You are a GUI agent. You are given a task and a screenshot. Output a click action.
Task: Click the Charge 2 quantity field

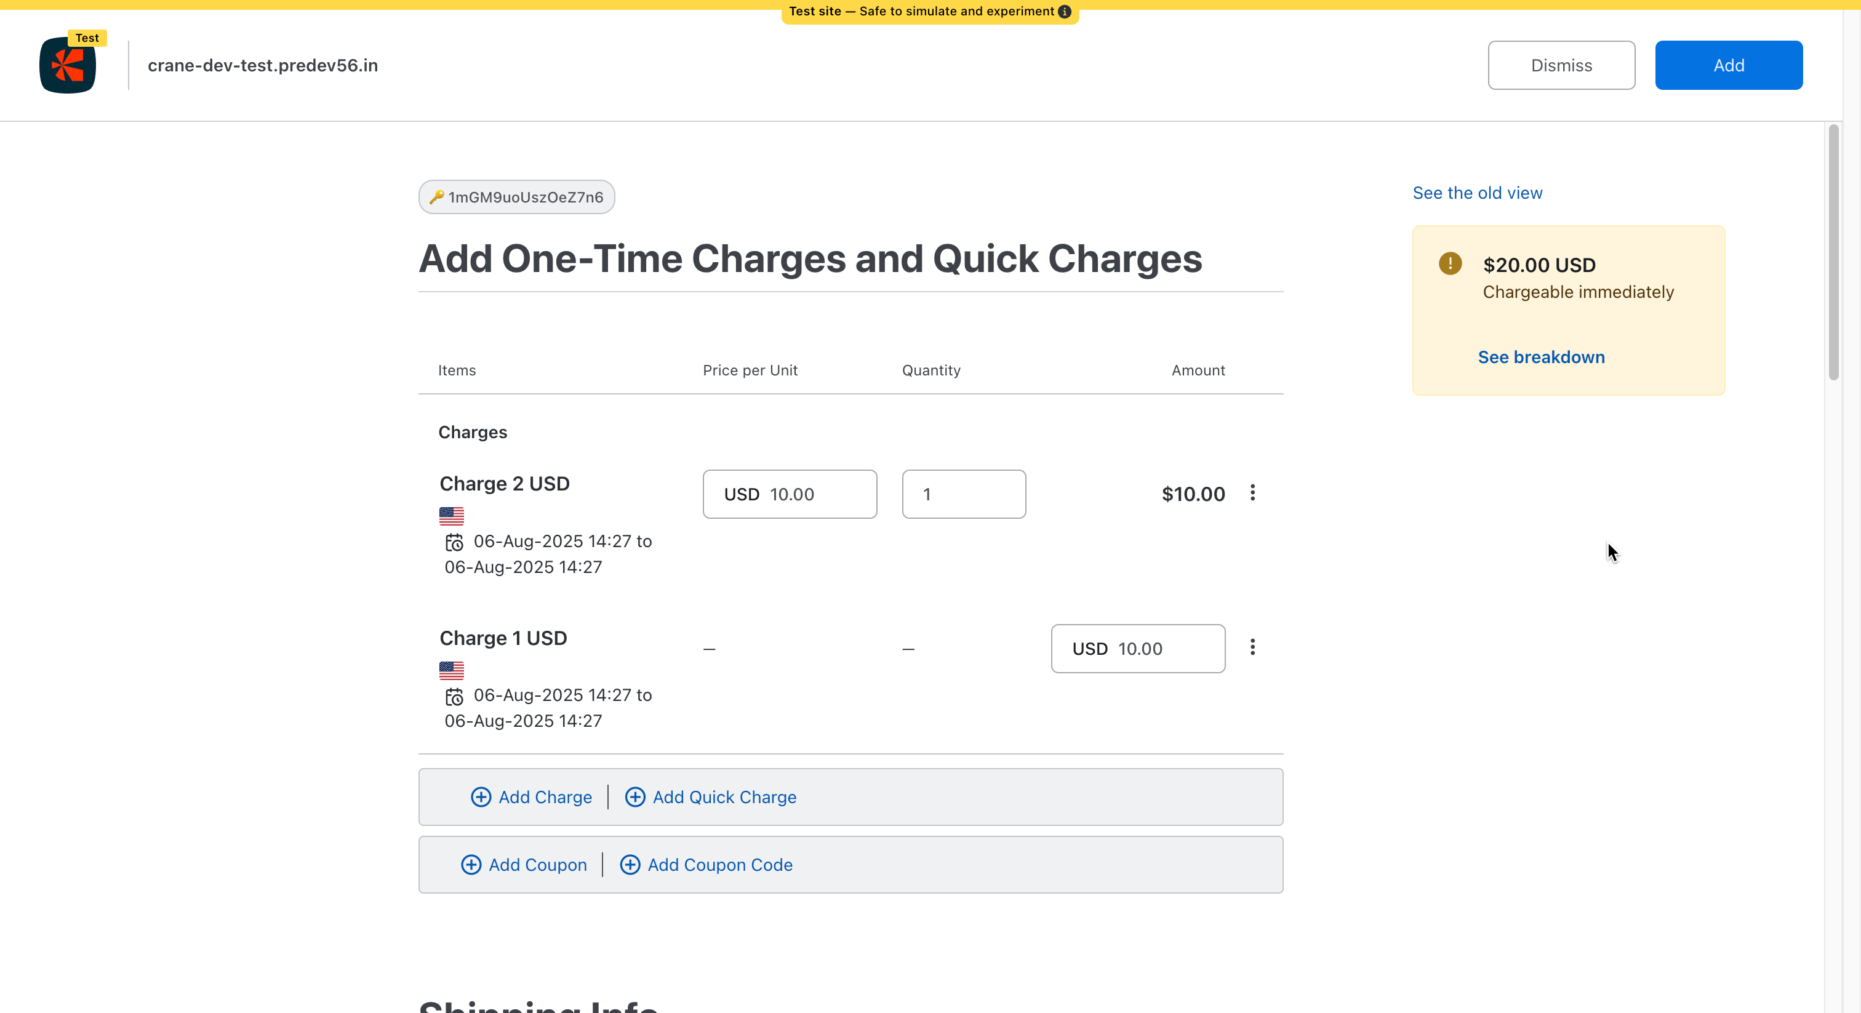click(x=964, y=494)
